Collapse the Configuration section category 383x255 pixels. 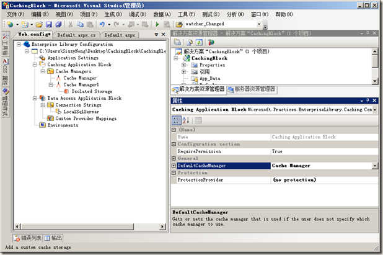pos(174,144)
